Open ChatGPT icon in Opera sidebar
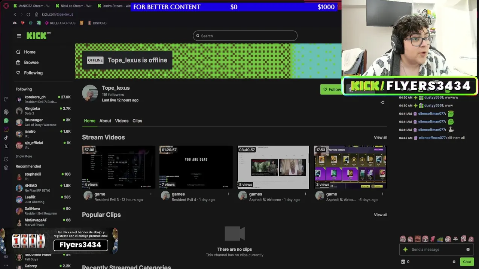 (x=6, y=112)
